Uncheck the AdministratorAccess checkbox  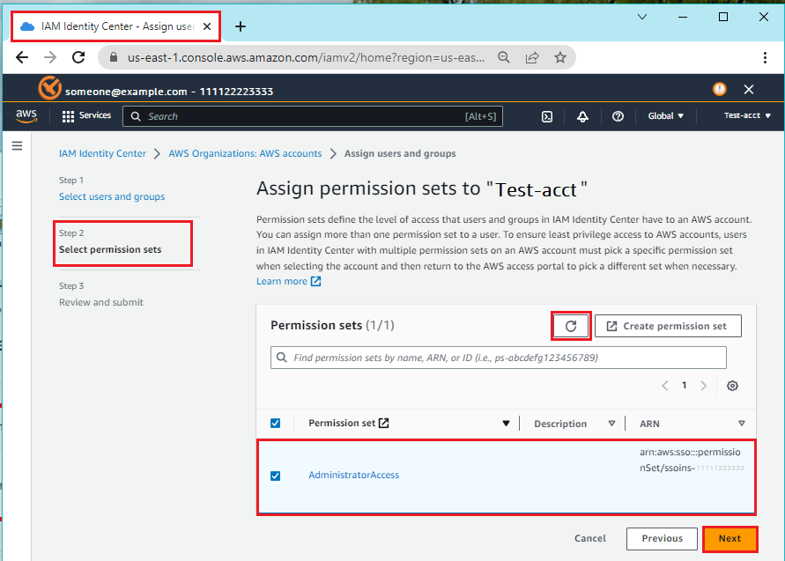[x=275, y=476]
